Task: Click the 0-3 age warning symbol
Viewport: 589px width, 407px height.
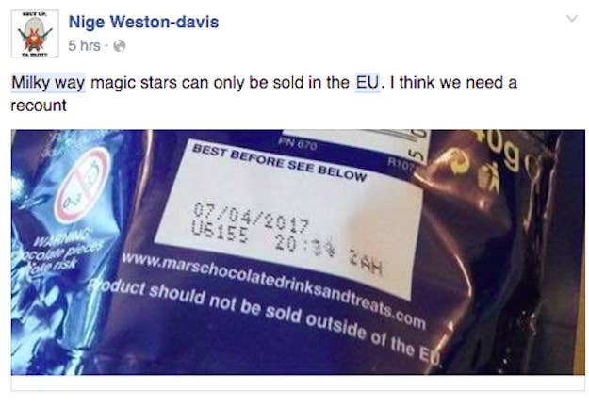Action: tap(81, 186)
